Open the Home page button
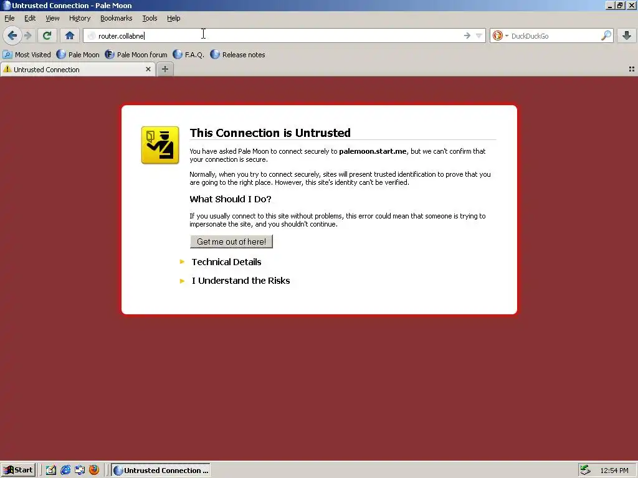Screen dimensions: 638x478 pyautogui.click(x=70, y=35)
